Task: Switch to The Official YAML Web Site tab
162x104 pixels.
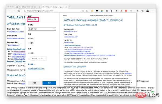Action: (27, 7)
